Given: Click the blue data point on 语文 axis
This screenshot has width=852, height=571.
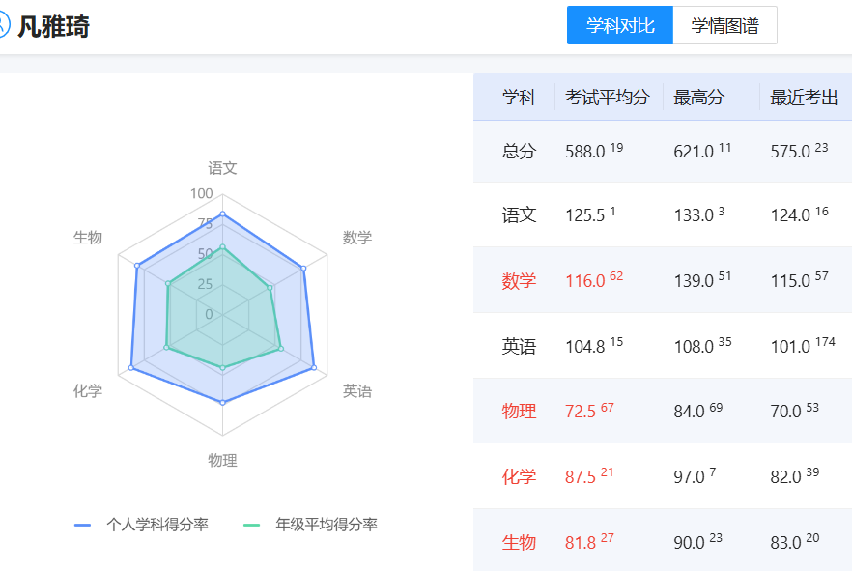Looking at the screenshot, I should point(222,214).
